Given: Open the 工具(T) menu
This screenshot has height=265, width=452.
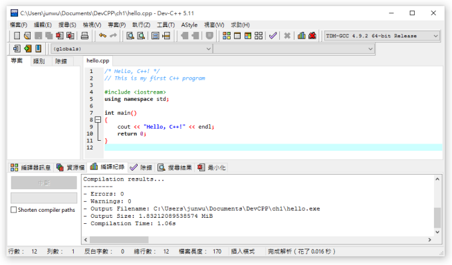Looking at the screenshot, I should pyautogui.click(x=166, y=25).
